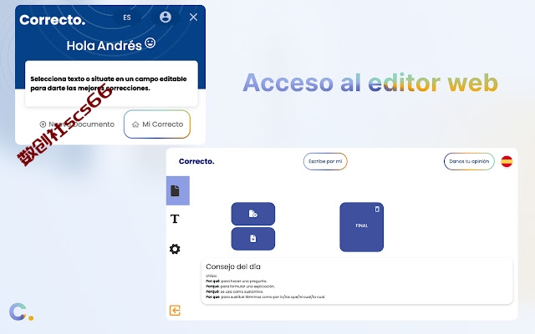Close the Correcto popup panel
This screenshot has height=334, width=535.
[x=193, y=17]
